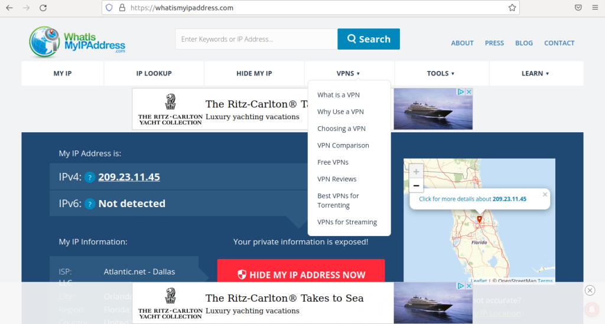
Task: Select the MY IP nav tab
Action: tap(63, 73)
